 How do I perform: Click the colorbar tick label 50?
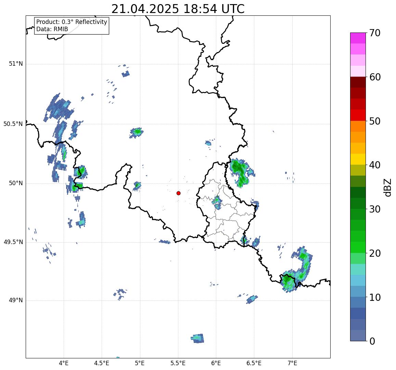[375, 121]
